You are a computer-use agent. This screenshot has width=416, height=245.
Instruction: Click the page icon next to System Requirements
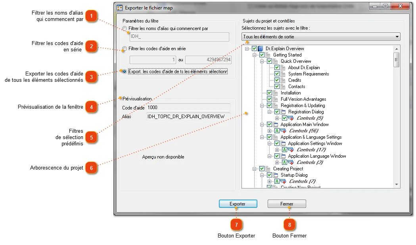(x=283, y=74)
